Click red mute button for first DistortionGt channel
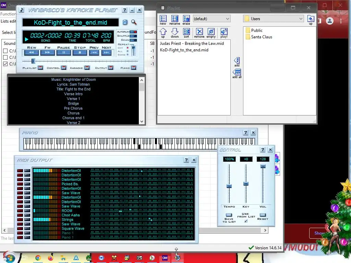 20,171
